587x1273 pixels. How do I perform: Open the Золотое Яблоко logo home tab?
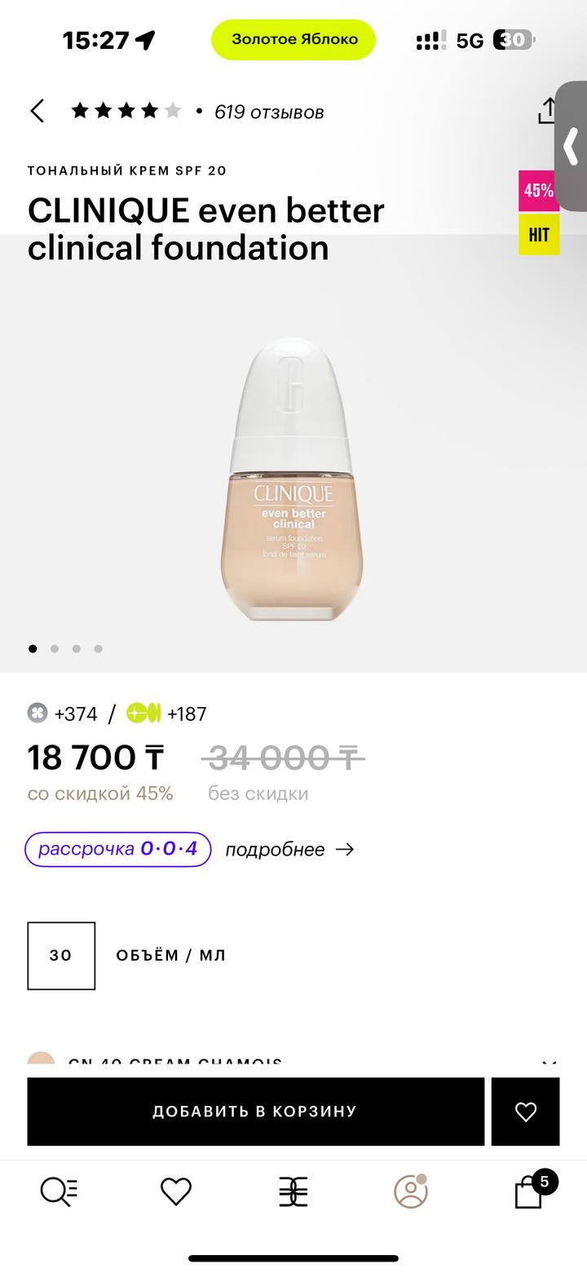click(x=293, y=1192)
